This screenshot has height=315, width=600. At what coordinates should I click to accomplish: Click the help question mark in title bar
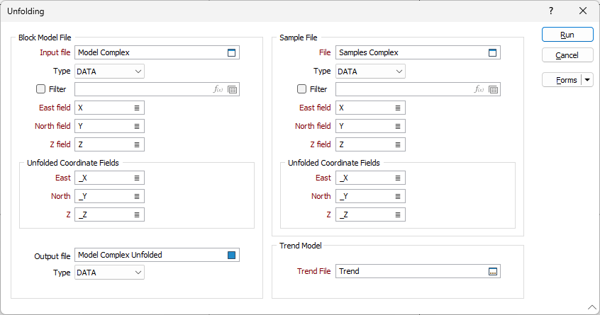click(551, 11)
